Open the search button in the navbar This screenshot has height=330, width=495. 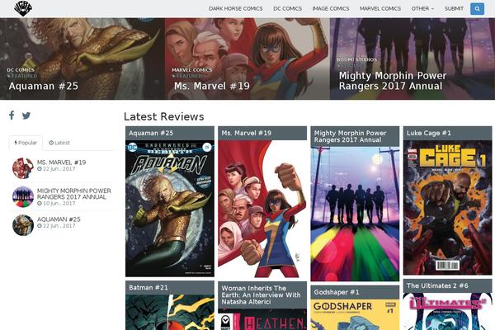477,8
